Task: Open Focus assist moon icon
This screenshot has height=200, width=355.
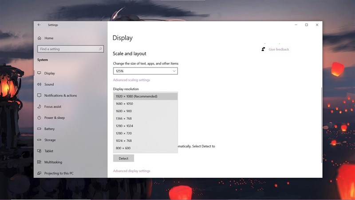Action: [x=39, y=106]
